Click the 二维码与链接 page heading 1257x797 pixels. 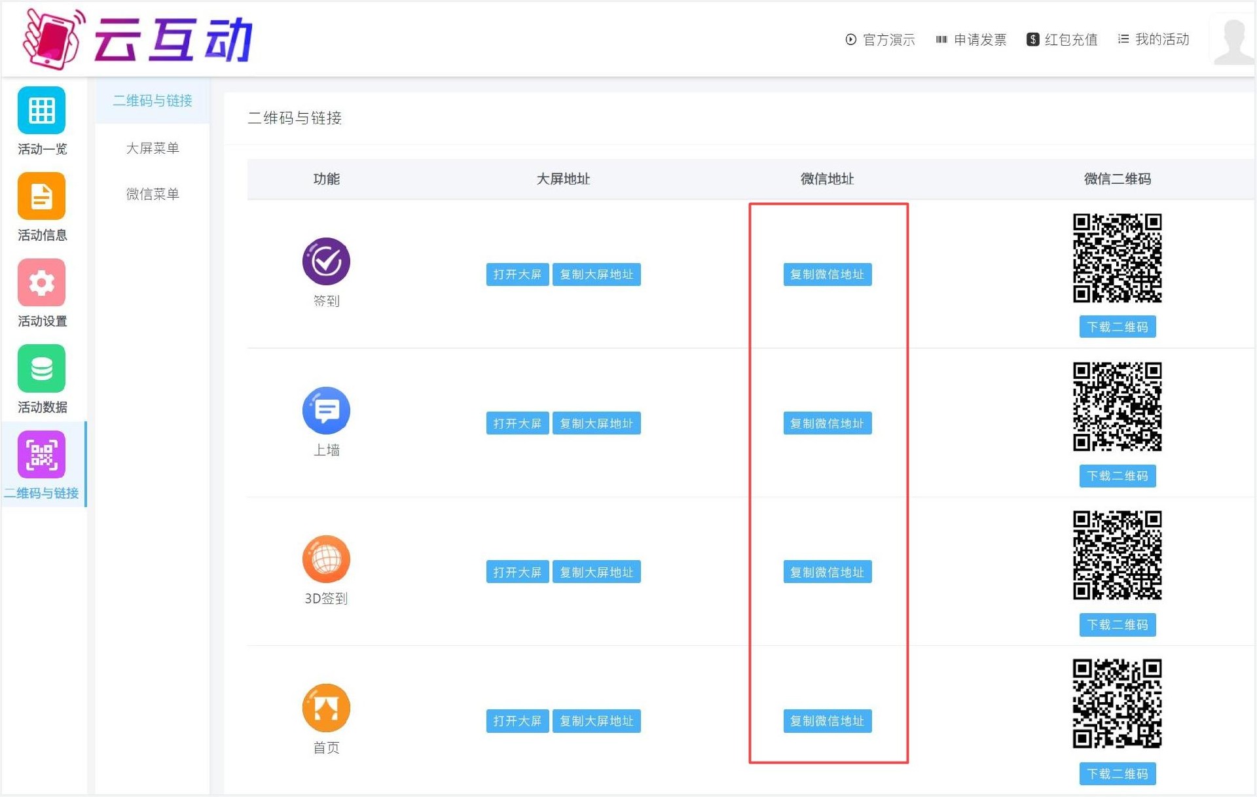tap(295, 118)
